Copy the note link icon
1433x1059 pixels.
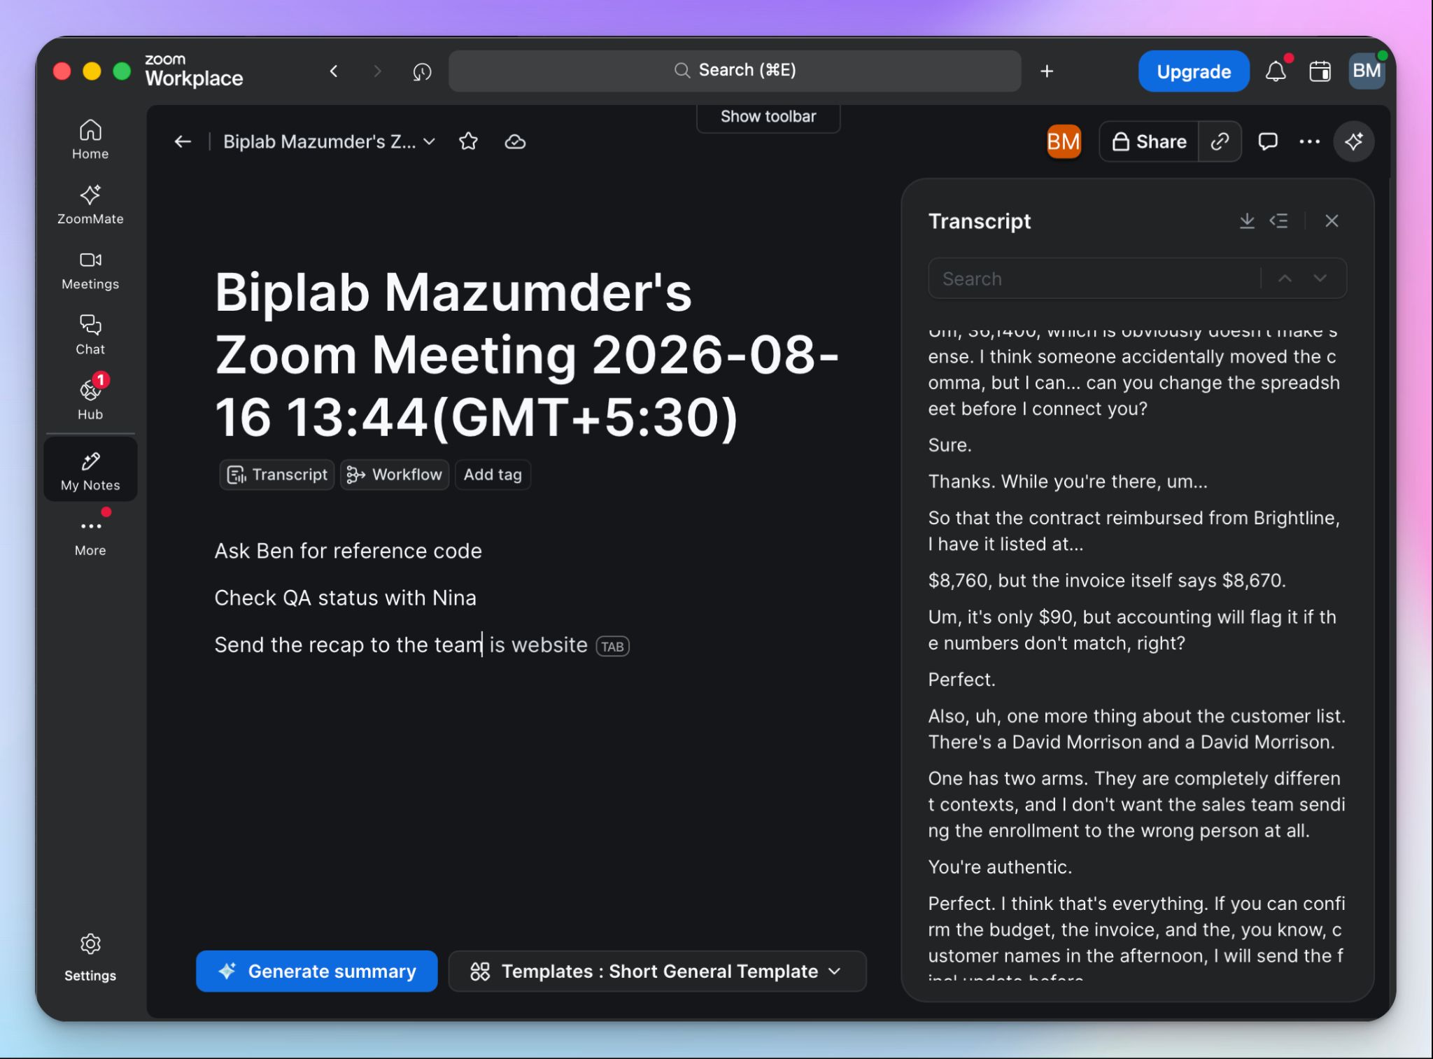click(x=1220, y=141)
